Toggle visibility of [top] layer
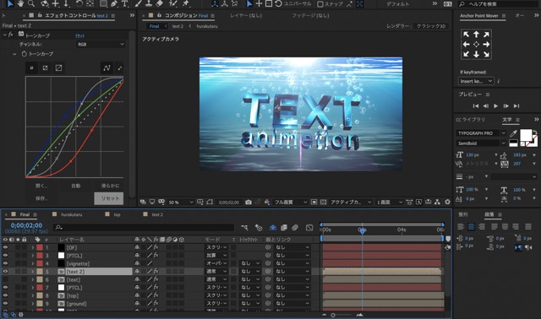The width and height of the screenshot is (541, 319). [x=5, y=295]
